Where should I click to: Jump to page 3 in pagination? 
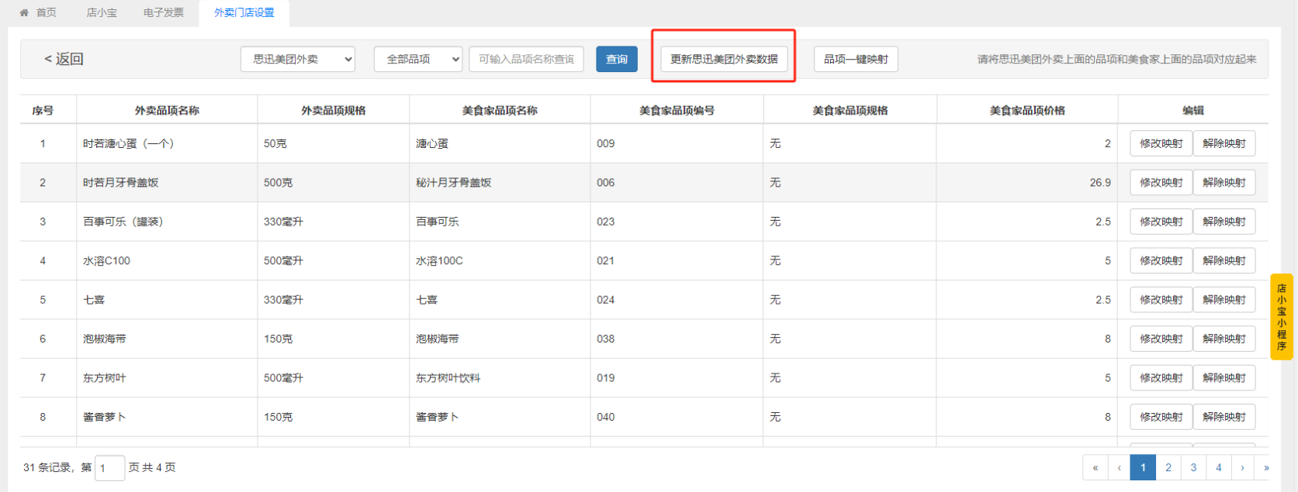coord(1193,467)
